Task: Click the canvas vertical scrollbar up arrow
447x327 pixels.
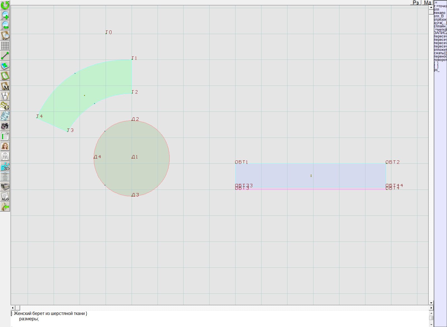Action: pyautogui.click(x=431, y=7)
